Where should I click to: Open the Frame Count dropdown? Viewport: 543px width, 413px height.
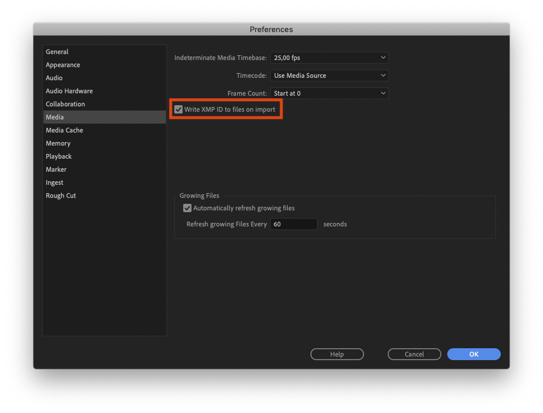click(329, 93)
